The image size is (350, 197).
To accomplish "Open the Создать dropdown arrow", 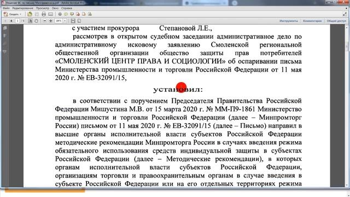I will (x=21, y=14).
